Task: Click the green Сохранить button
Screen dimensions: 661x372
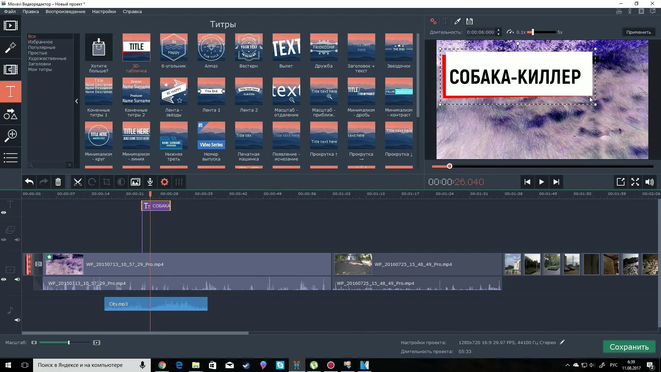Action: 629,347
